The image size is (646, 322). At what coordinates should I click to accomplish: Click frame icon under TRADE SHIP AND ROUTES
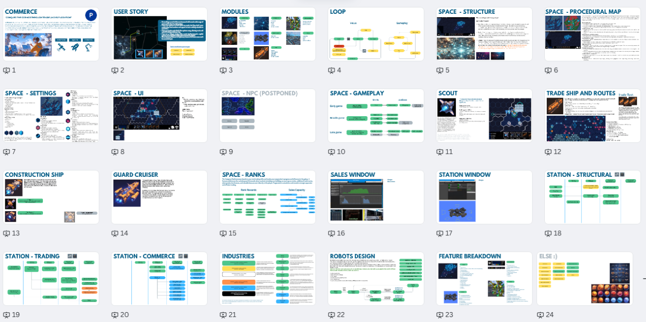click(x=548, y=152)
